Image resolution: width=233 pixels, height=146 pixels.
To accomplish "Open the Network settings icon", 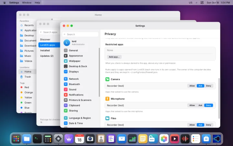I will click(65, 79).
